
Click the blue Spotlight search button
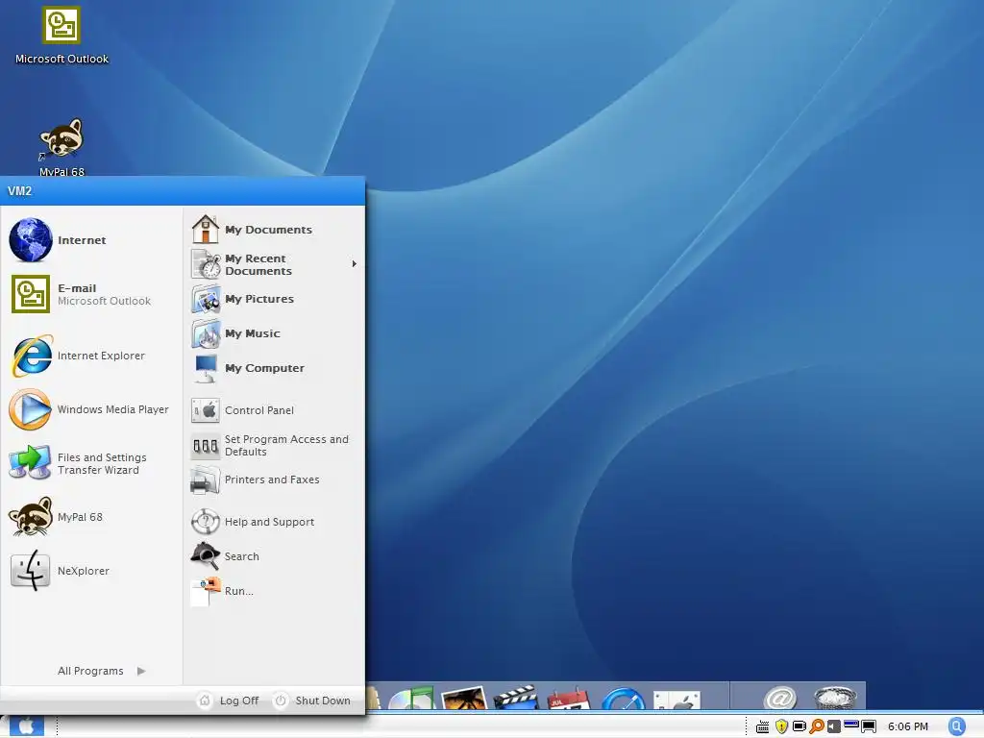pyautogui.click(x=957, y=726)
